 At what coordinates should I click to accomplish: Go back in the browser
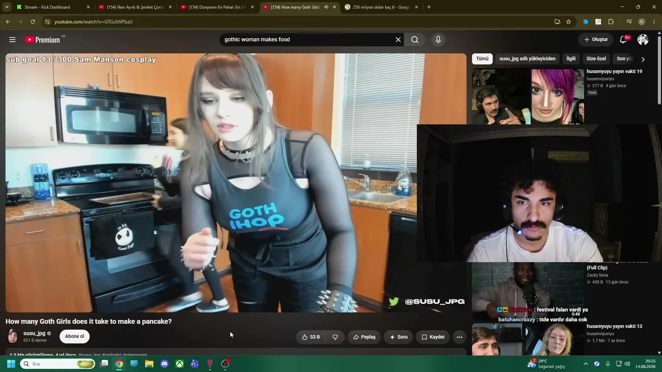point(8,22)
